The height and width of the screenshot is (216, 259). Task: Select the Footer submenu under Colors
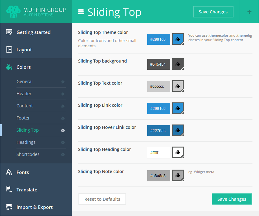coord(23,118)
